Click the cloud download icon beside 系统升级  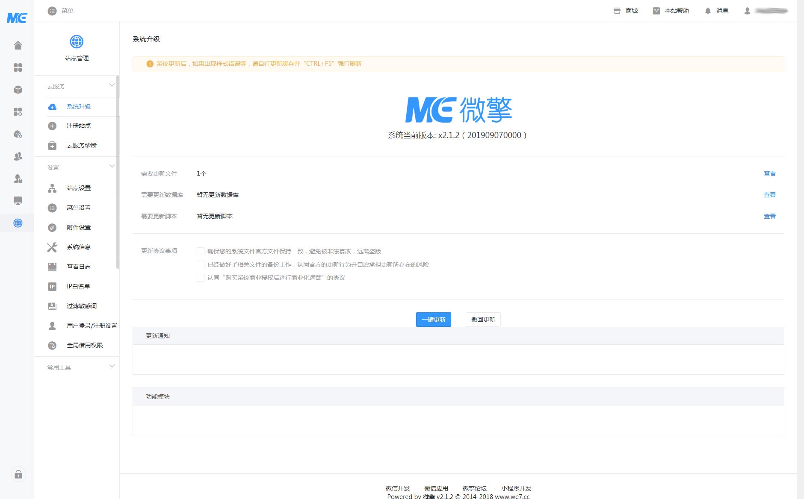52,107
